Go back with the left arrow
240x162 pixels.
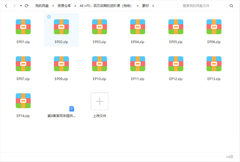[x=6, y=6]
